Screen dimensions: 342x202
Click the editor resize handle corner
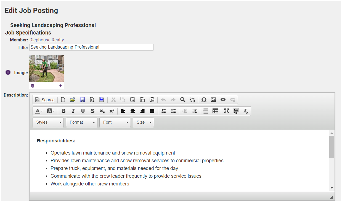click(x=332, y=197)
